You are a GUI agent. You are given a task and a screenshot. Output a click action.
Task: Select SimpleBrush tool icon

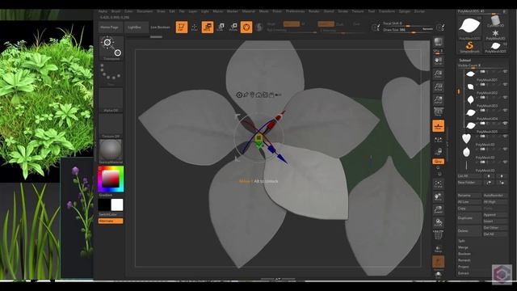469,46
